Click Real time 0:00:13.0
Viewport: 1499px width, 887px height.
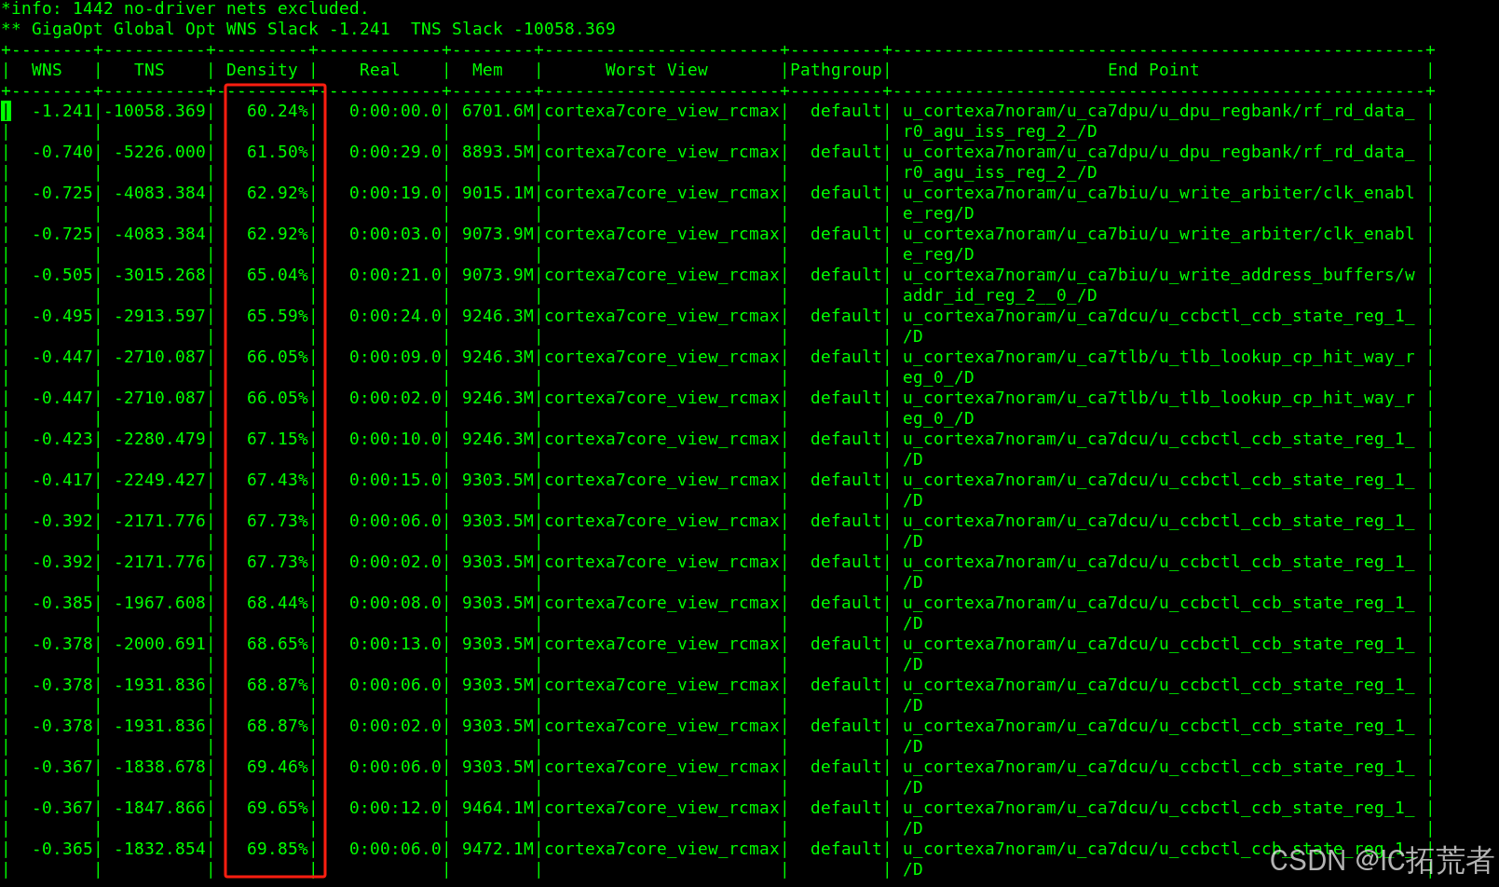tap(395, 644)
